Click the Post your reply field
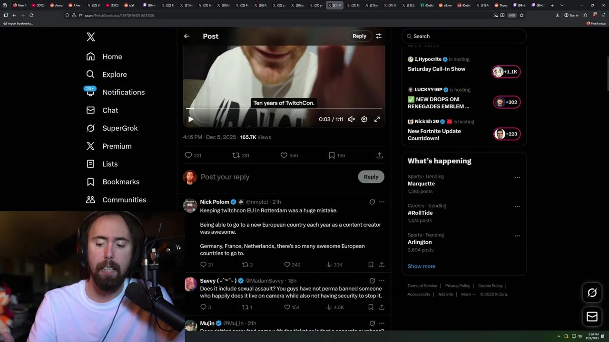The height and width of the screenshot is (342, 609). (276, 177)
